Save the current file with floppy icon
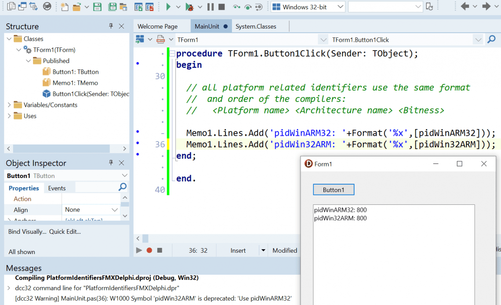 98,7
